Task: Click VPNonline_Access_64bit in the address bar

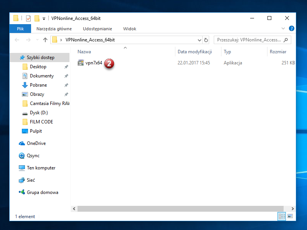Action: 90,40
